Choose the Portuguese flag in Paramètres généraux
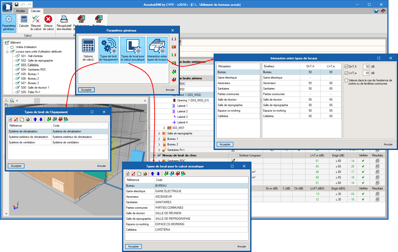Image resolution: width=398 pixels, height=252 pixels. pos(174,47)
